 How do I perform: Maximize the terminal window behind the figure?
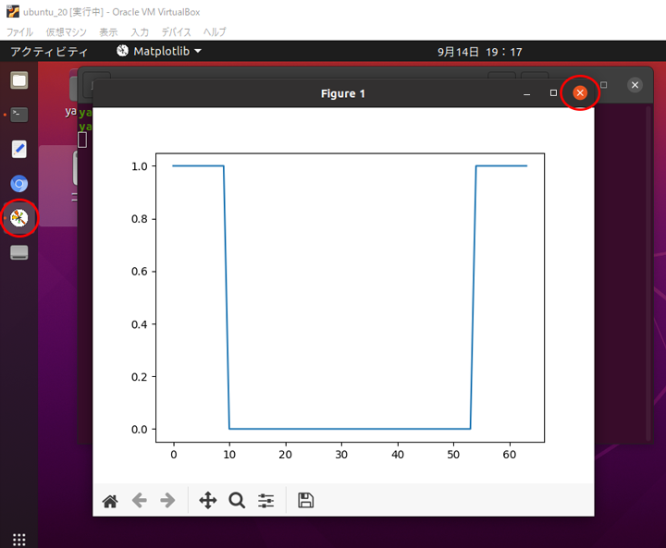(x=603, y=85)
